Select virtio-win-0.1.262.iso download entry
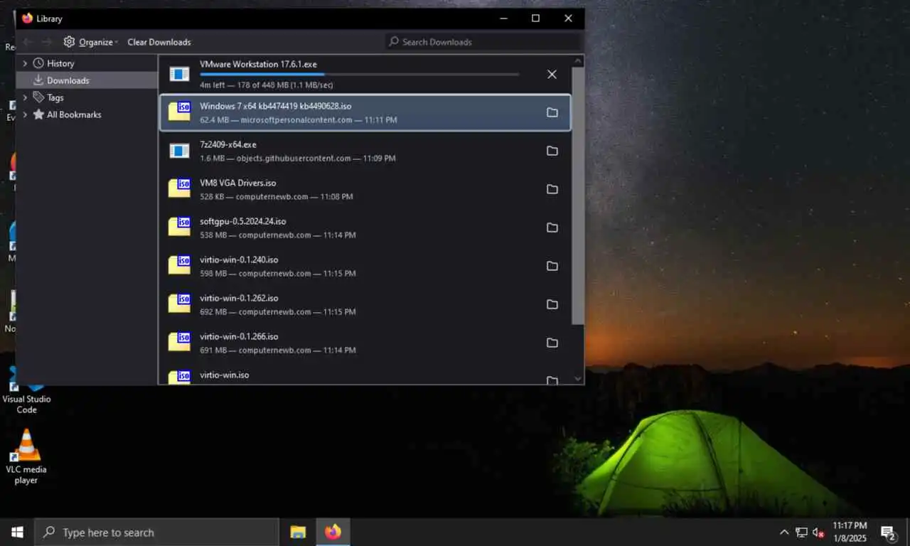This screenshot has height=546, width=910. (x=365, y=304)
